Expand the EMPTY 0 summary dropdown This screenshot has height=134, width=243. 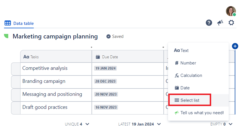[230, 124]
